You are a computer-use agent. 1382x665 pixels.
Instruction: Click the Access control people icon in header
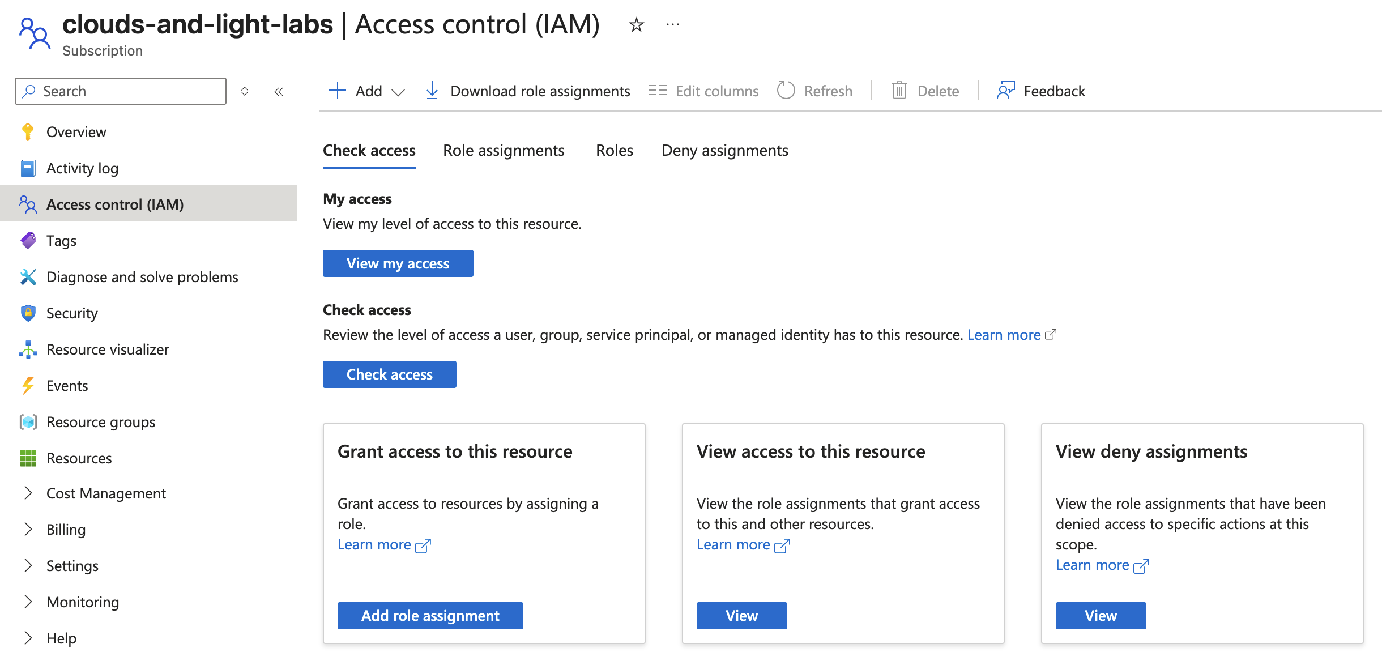(x=35, y=33)
